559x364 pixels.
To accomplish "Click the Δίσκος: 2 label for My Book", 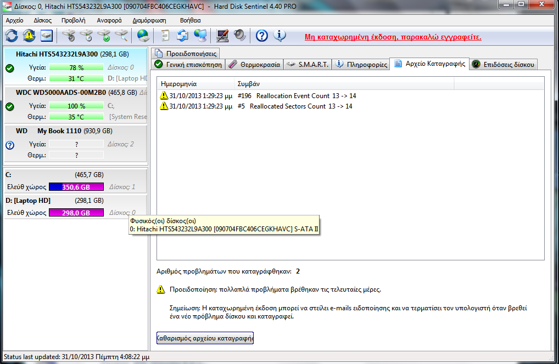I will pos(121,144).
